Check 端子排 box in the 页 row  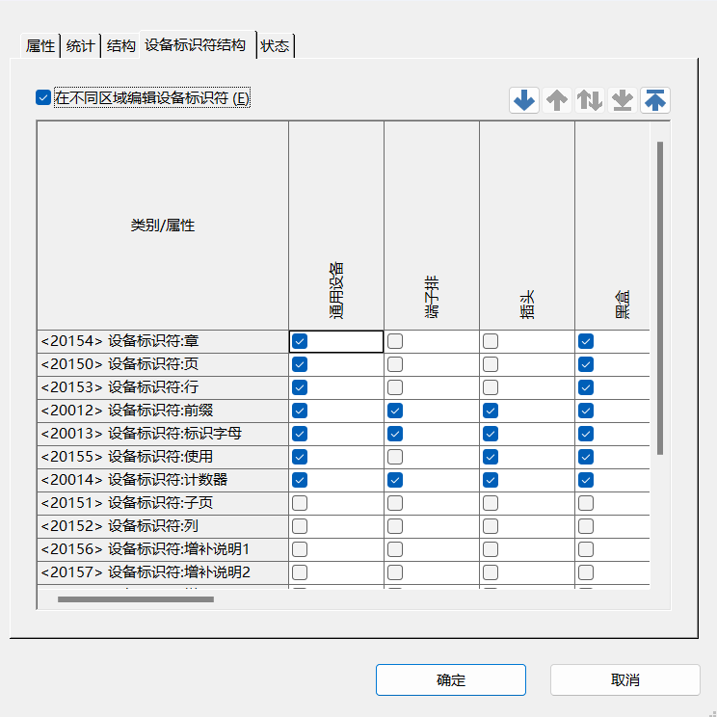pyautogui.click(x=395, y=364)
